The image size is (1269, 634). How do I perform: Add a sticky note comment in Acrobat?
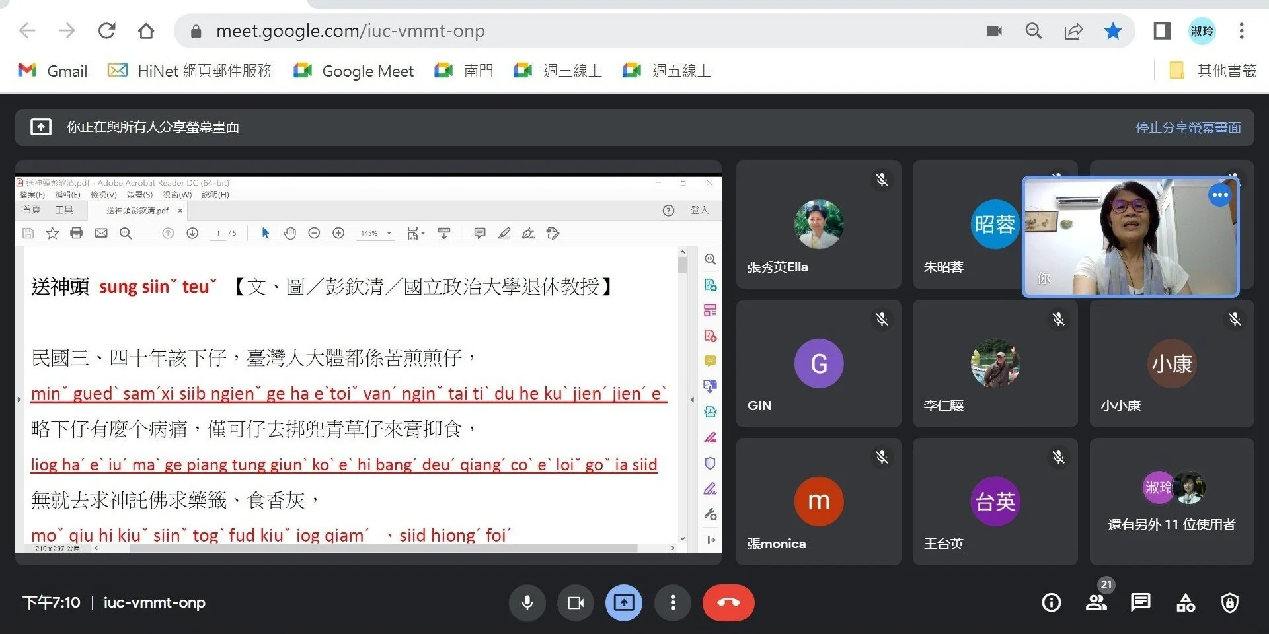point(480,233)
